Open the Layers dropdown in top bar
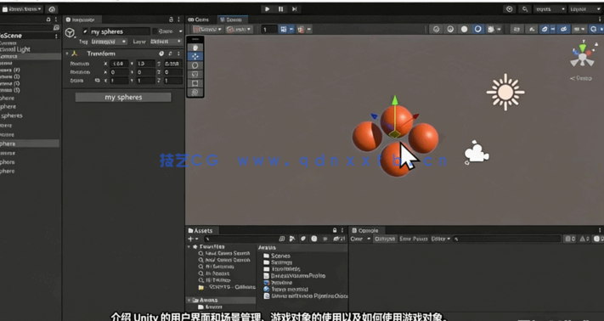 click(x=550, y=8)
